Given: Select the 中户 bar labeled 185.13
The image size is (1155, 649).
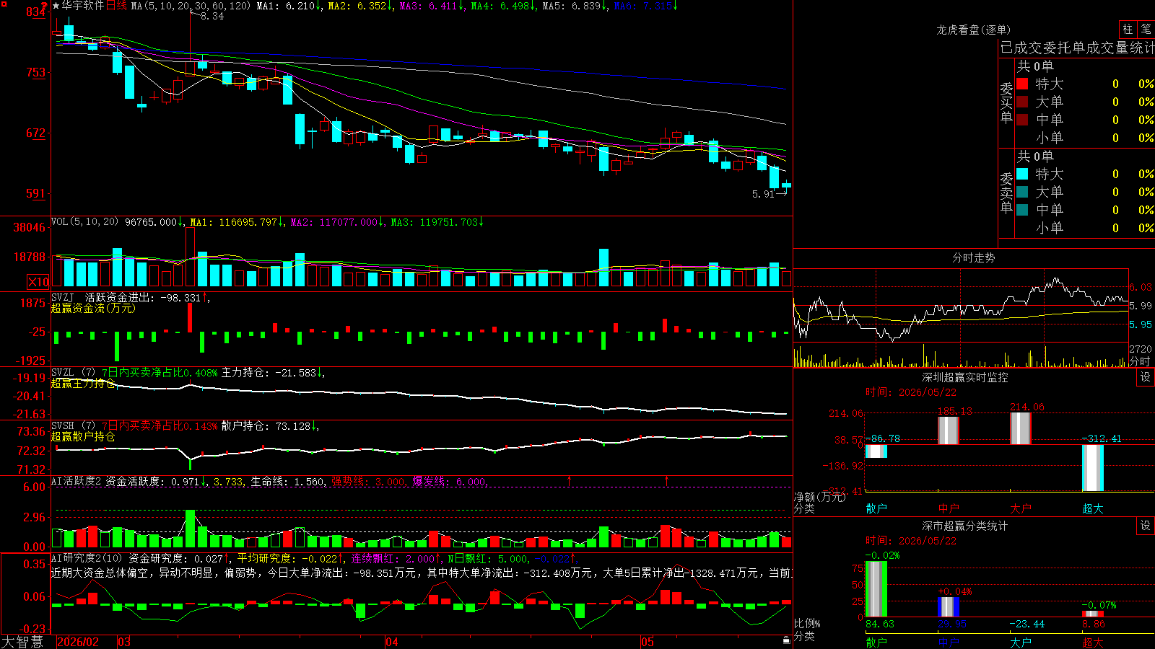Looking at the screenshot, I should (x=948, y=431).
